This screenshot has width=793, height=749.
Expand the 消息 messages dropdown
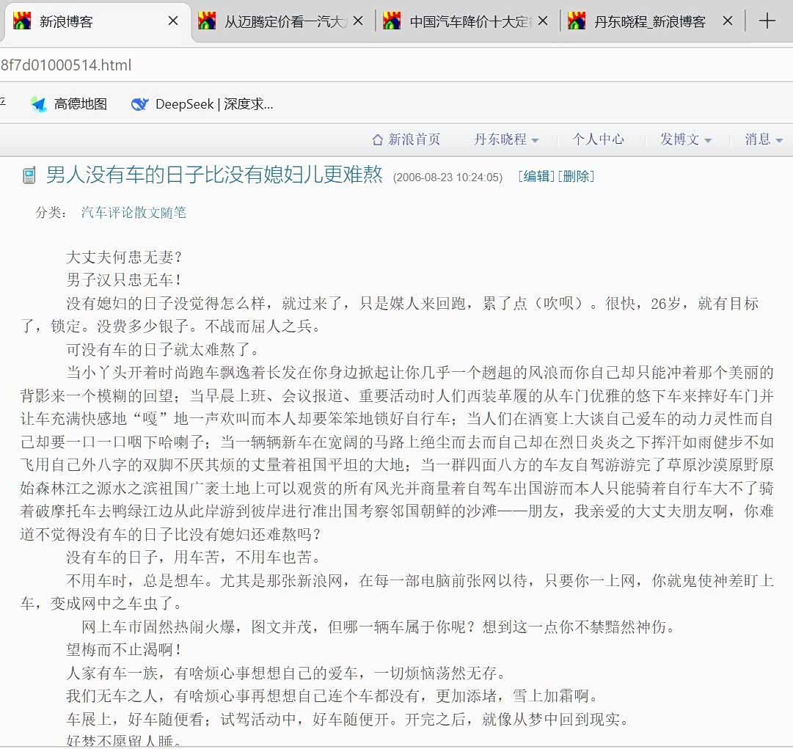tap(779, 140)
